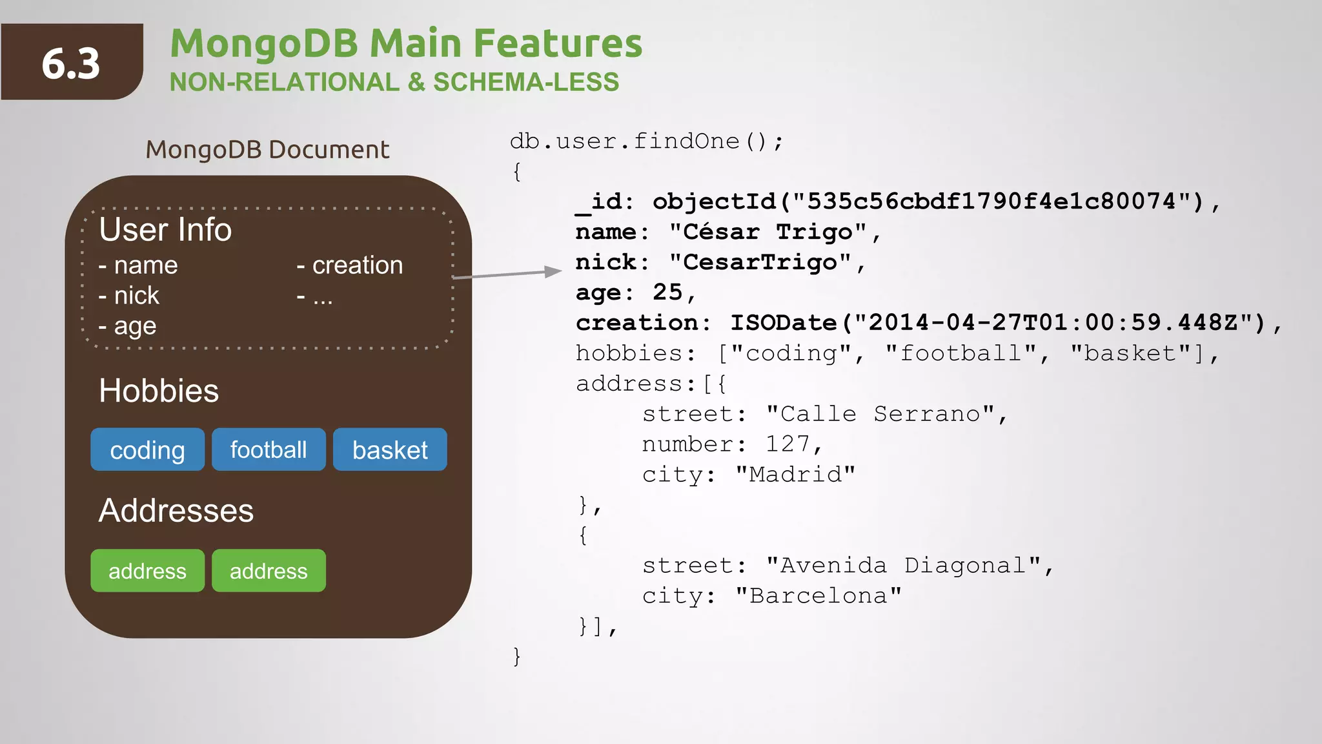Click the MongoDB Document label
This screenshot has width=1322, height=744.
pos(267,149)
